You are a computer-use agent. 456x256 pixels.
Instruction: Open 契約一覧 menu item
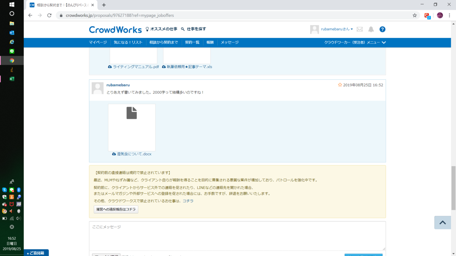pos(192,42)
